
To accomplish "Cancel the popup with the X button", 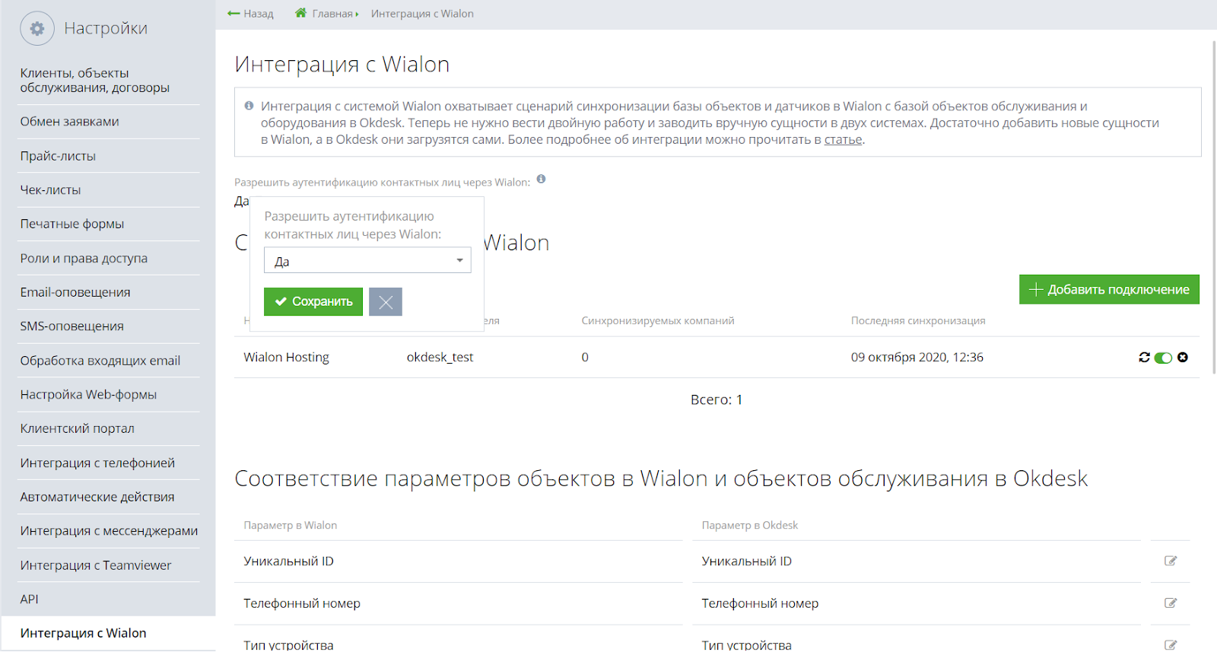I will (x=386, y=302).
